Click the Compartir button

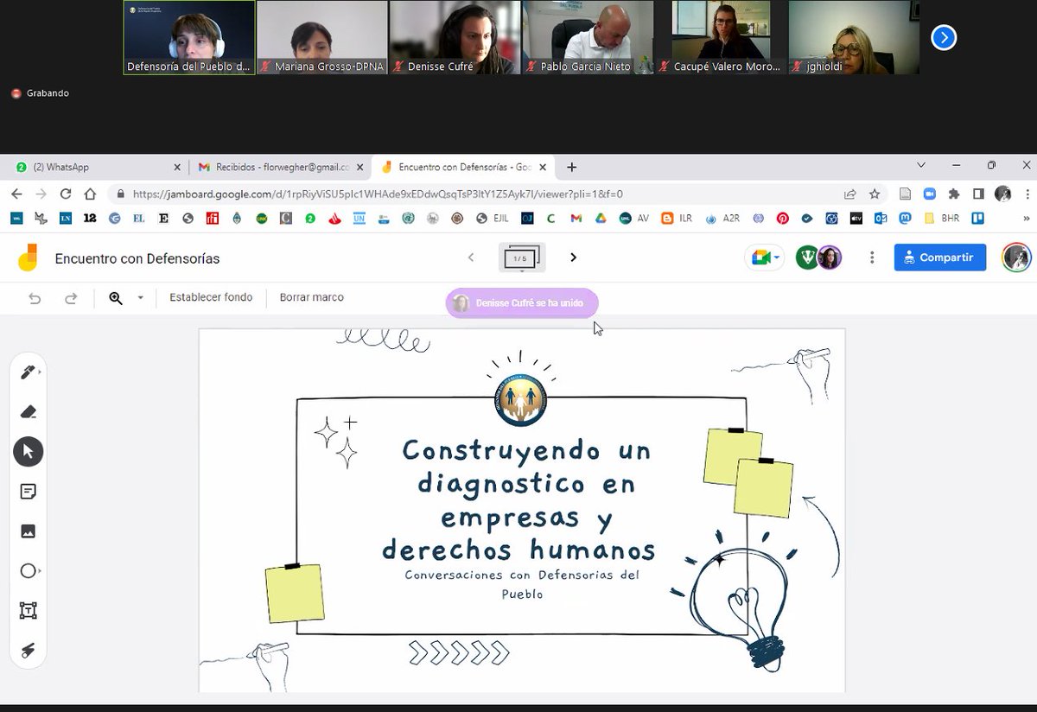(940, 257)
